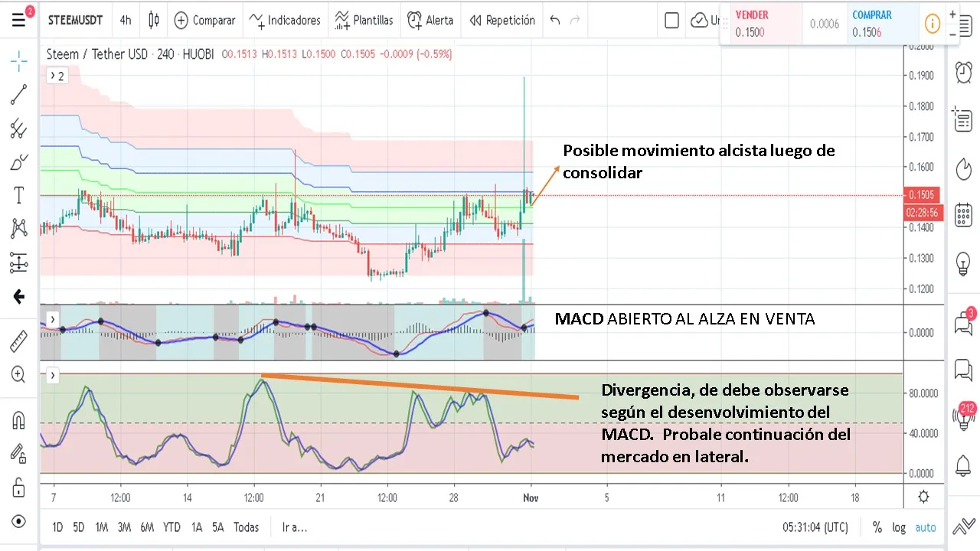Change the 4h interval
This screenshot has height=551, width=980.
pyautogui.click(x=126, y=21)
